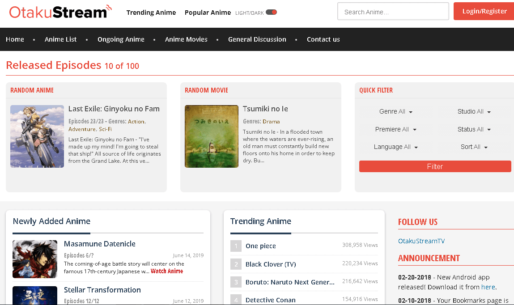The width and height of the screenshot is (514, 305).
Task: Open Stellar Transformation thumbnail
Action: click(35, 296)
